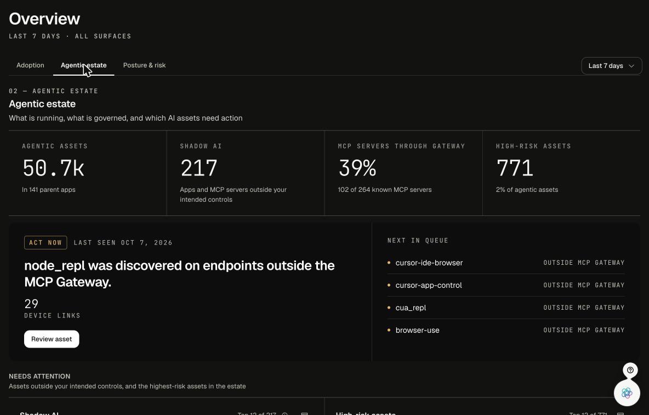Click the ACT NOW badge

coord(45,242)
